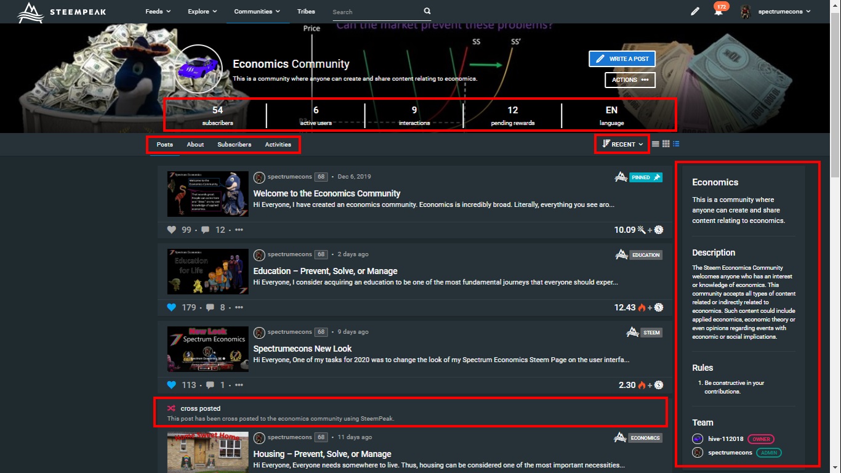This screenshot has width=841, height=473.
Task: Click author avatar on Housing post
Action: [x=259, y=437]
